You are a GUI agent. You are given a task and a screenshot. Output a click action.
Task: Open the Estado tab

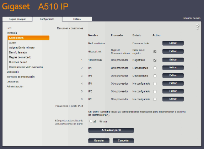pyautogui.click(x=77, y=19)
